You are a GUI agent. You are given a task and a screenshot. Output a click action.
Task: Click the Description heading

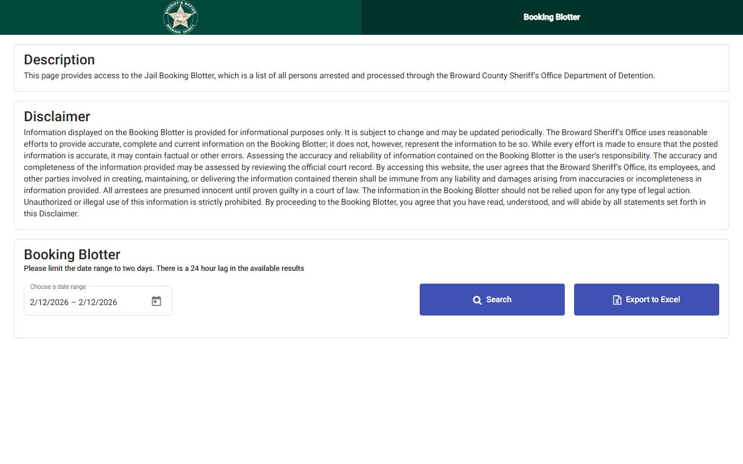[59, 60]
